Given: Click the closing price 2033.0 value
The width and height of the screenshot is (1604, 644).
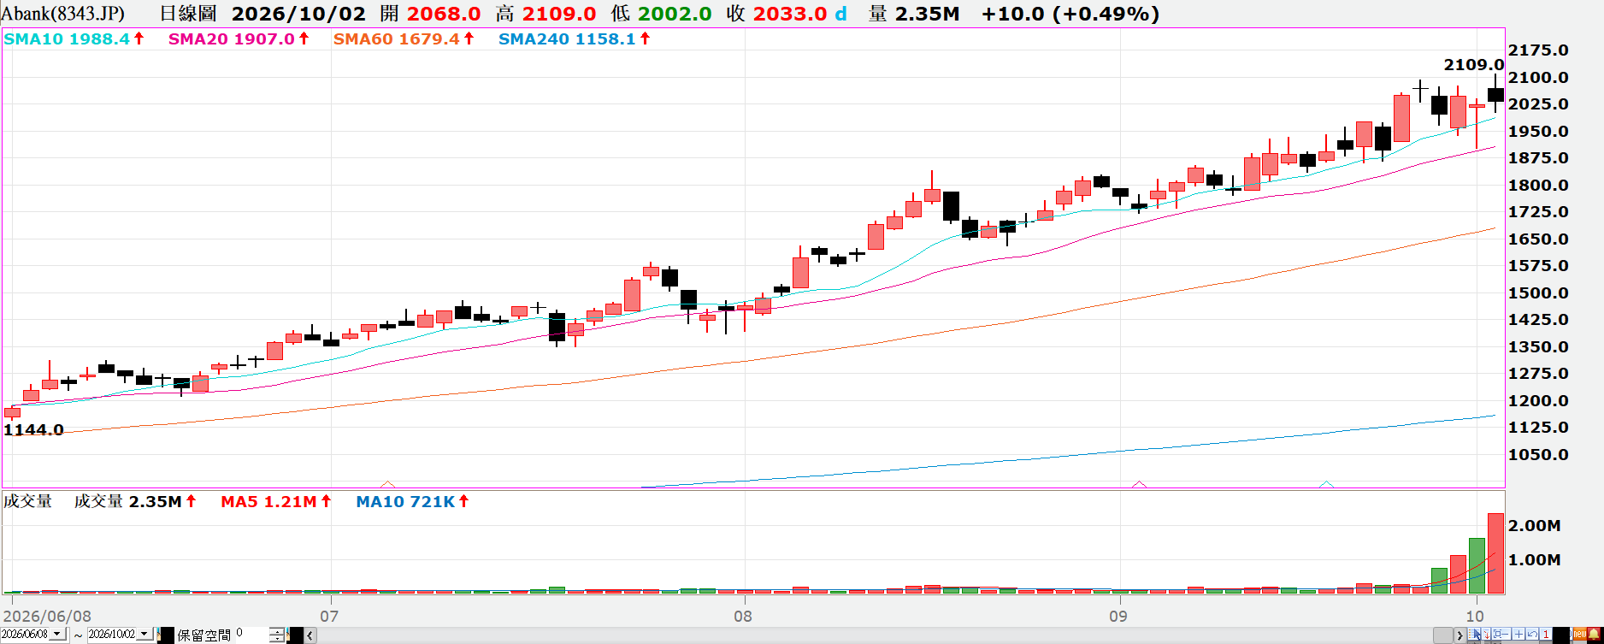Looking at the screenshot, I should point(790,14).
